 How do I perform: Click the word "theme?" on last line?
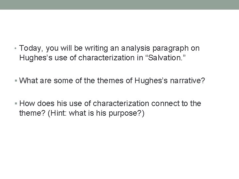[x=32, y=113]
